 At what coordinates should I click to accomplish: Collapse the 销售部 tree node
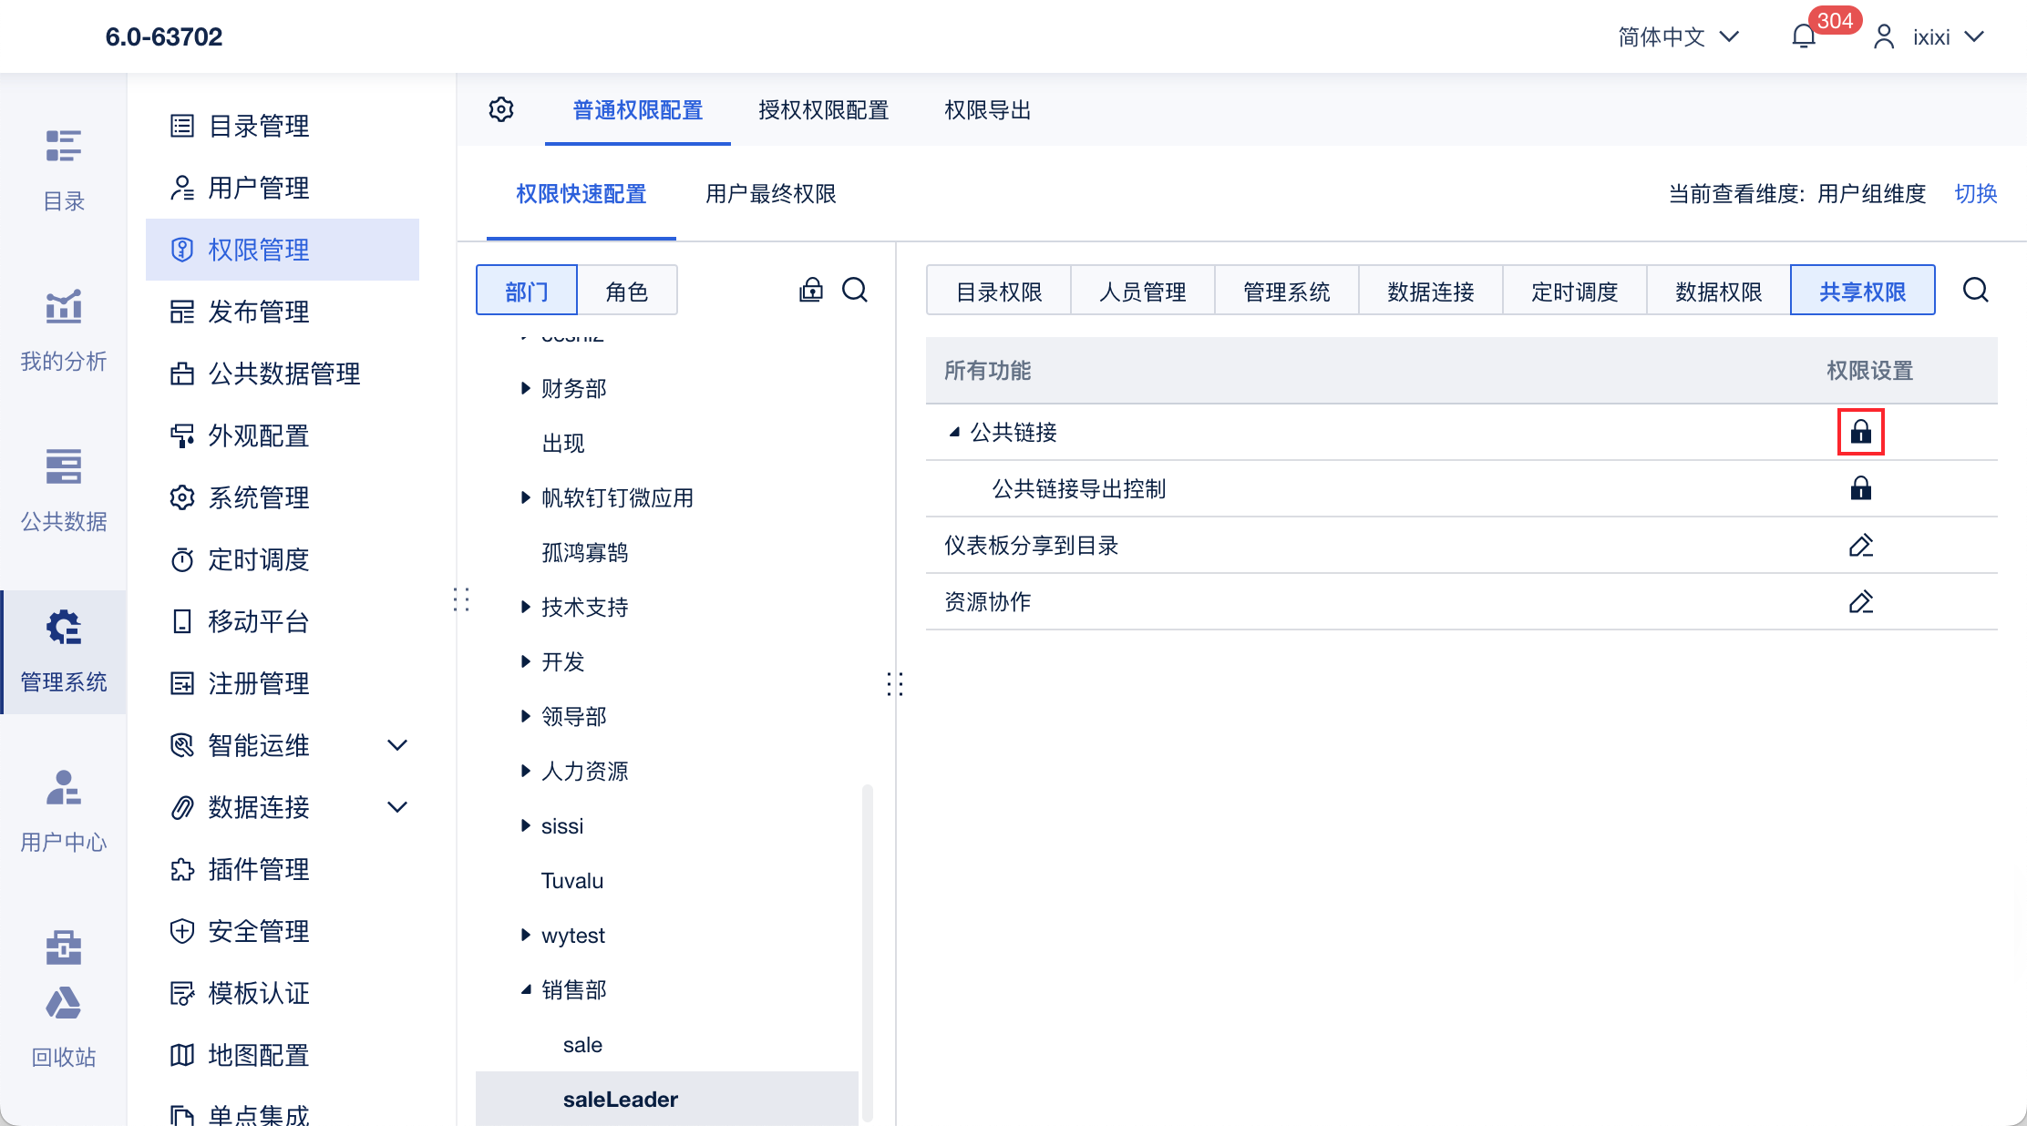[x=525, y=989]
